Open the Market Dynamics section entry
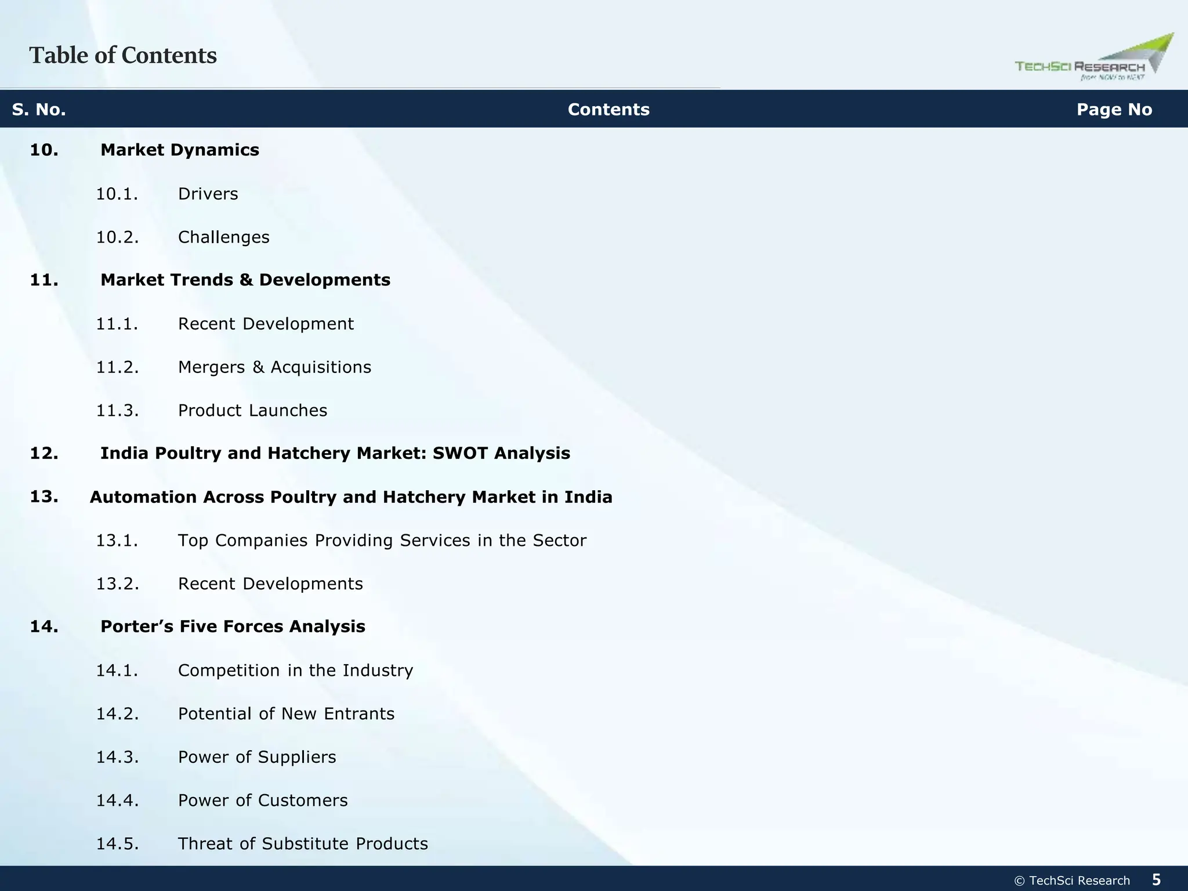This screenshot has height=891, width=1188. pyautogui.click(x=179, y=150)
